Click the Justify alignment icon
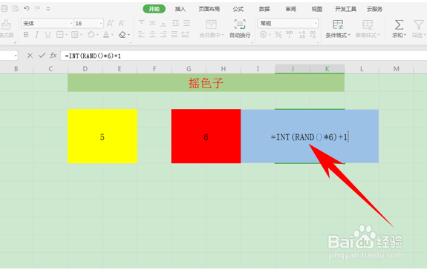Image resolution: width=427 pixels, height=270 pixels. point(175,34)
